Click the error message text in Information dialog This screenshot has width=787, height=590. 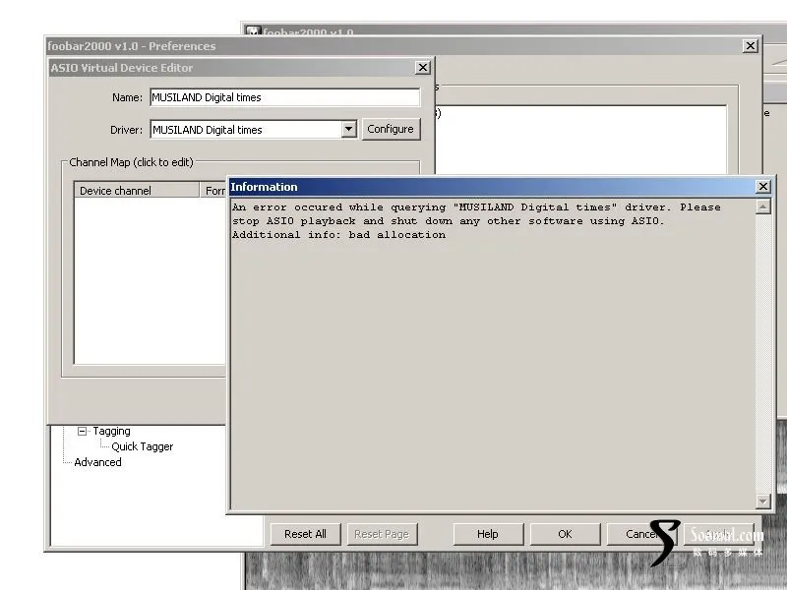point(476,220)
